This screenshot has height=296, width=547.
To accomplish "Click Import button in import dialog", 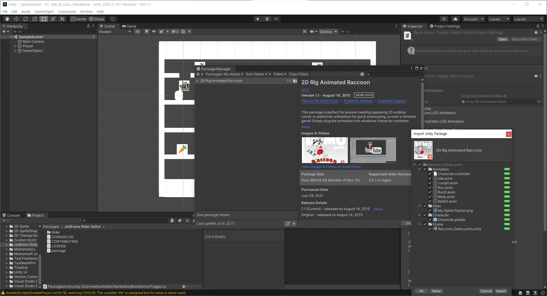I will 501,291.
